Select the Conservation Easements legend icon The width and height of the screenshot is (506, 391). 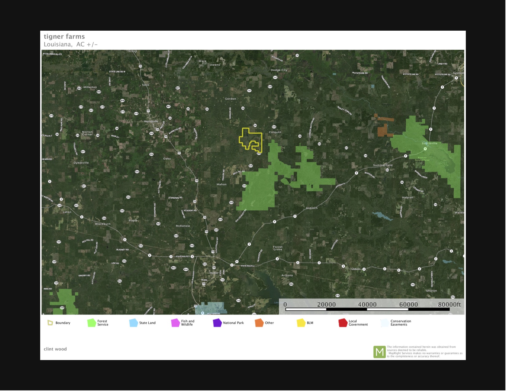[385, 323]
